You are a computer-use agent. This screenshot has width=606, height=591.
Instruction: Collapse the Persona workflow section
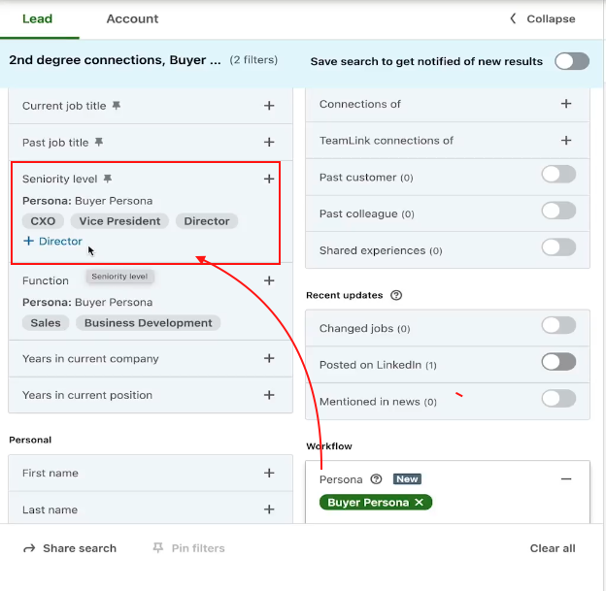coord(566,479)
